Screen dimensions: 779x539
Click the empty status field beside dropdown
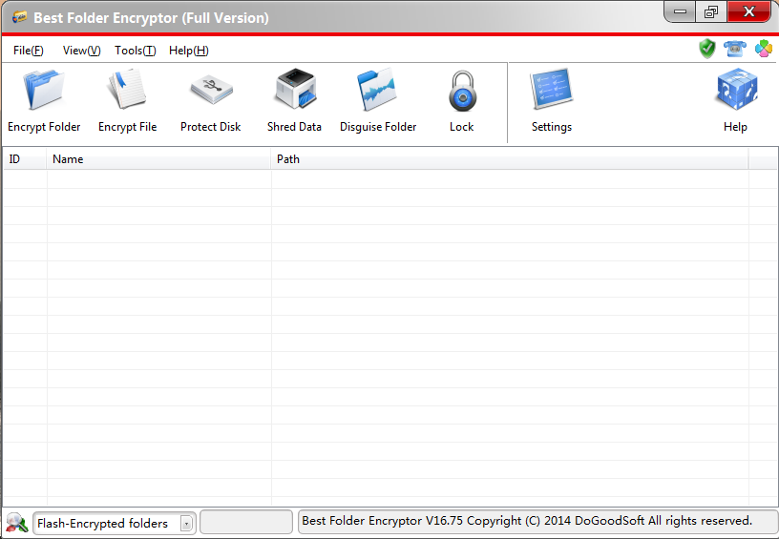246,523
